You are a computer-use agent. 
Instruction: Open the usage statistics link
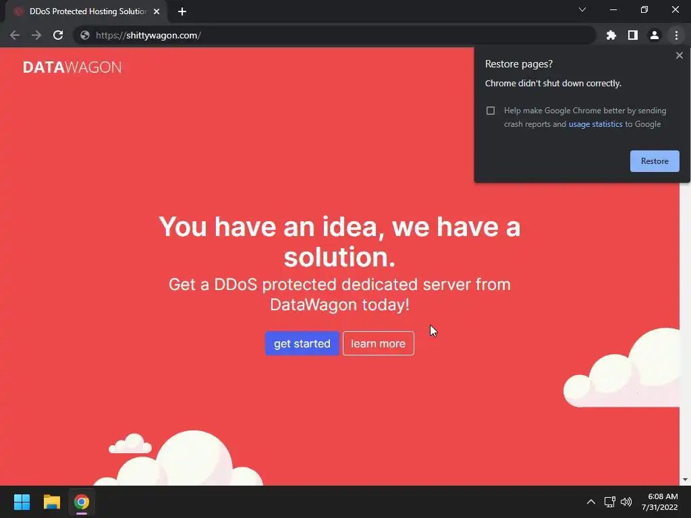point(595,124)
